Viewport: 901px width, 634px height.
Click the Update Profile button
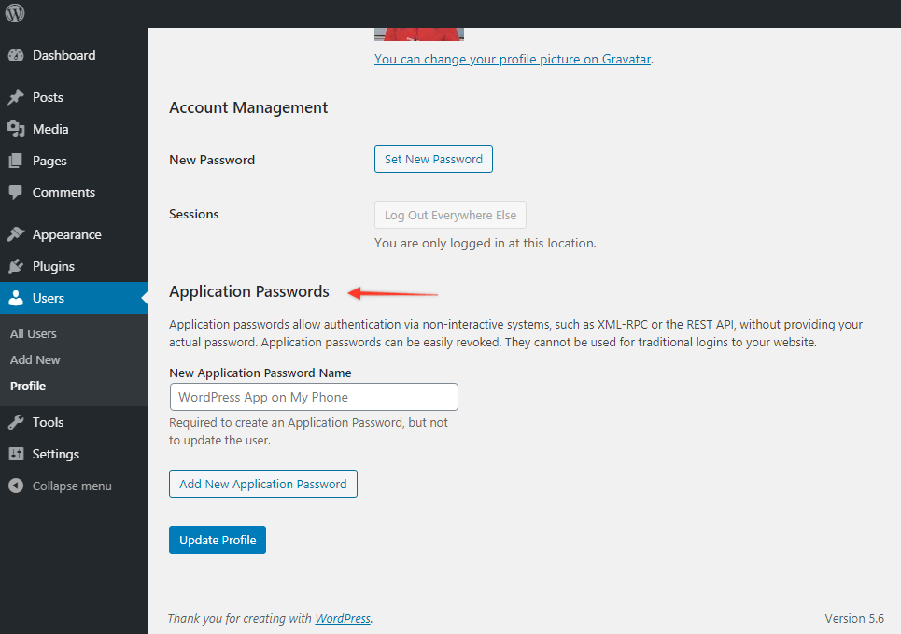(218, 540)
